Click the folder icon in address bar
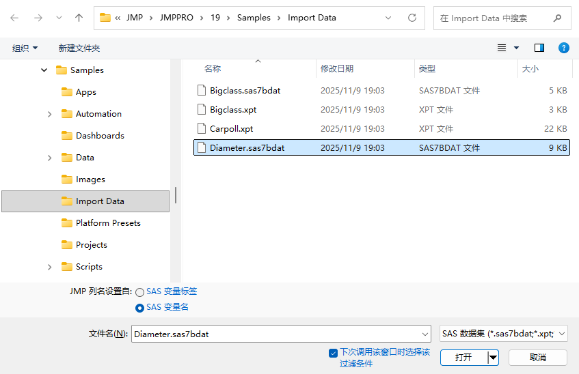 105,18
